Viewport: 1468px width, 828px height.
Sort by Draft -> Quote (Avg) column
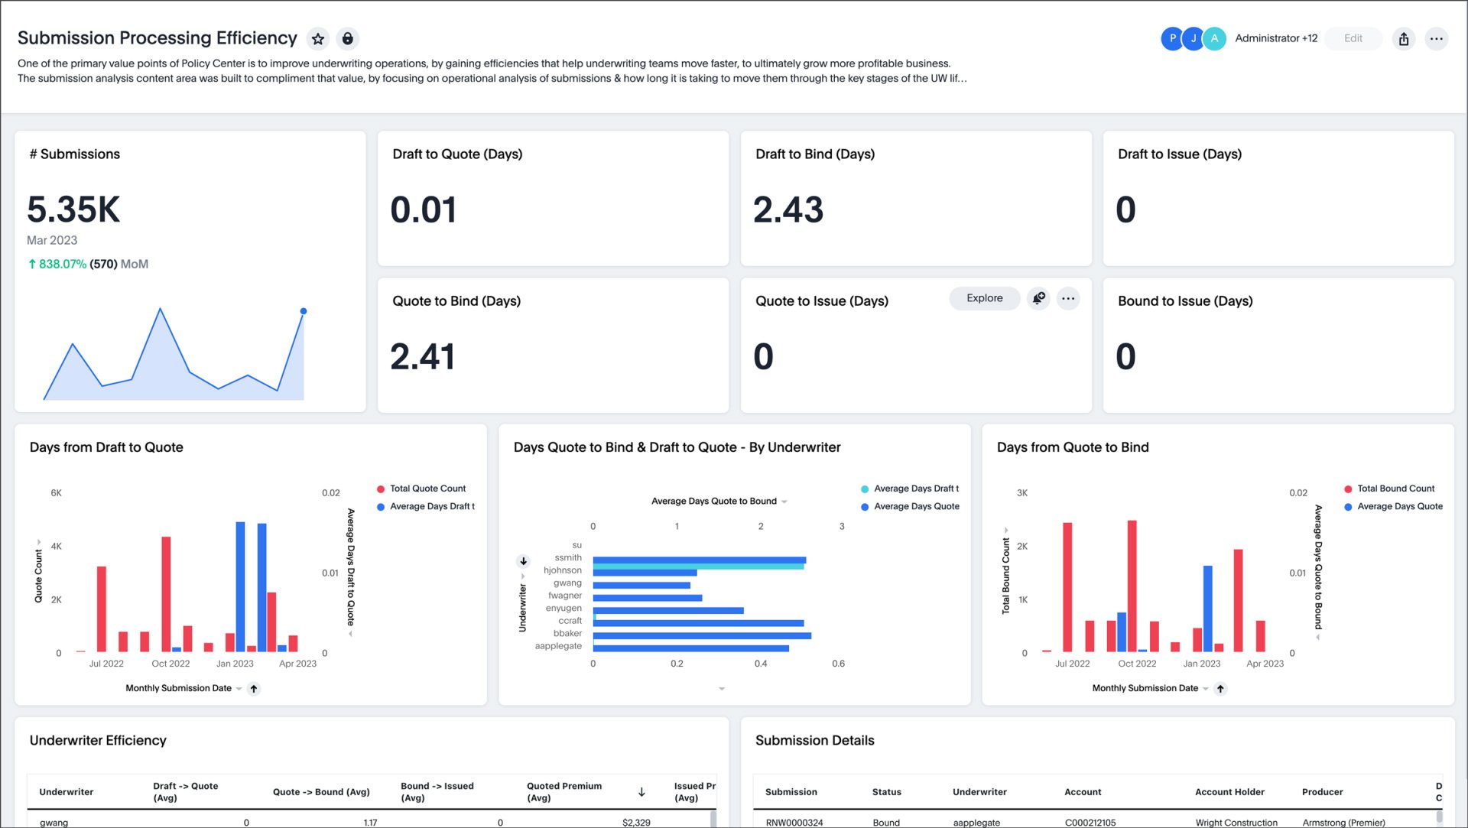pos(185,792)
